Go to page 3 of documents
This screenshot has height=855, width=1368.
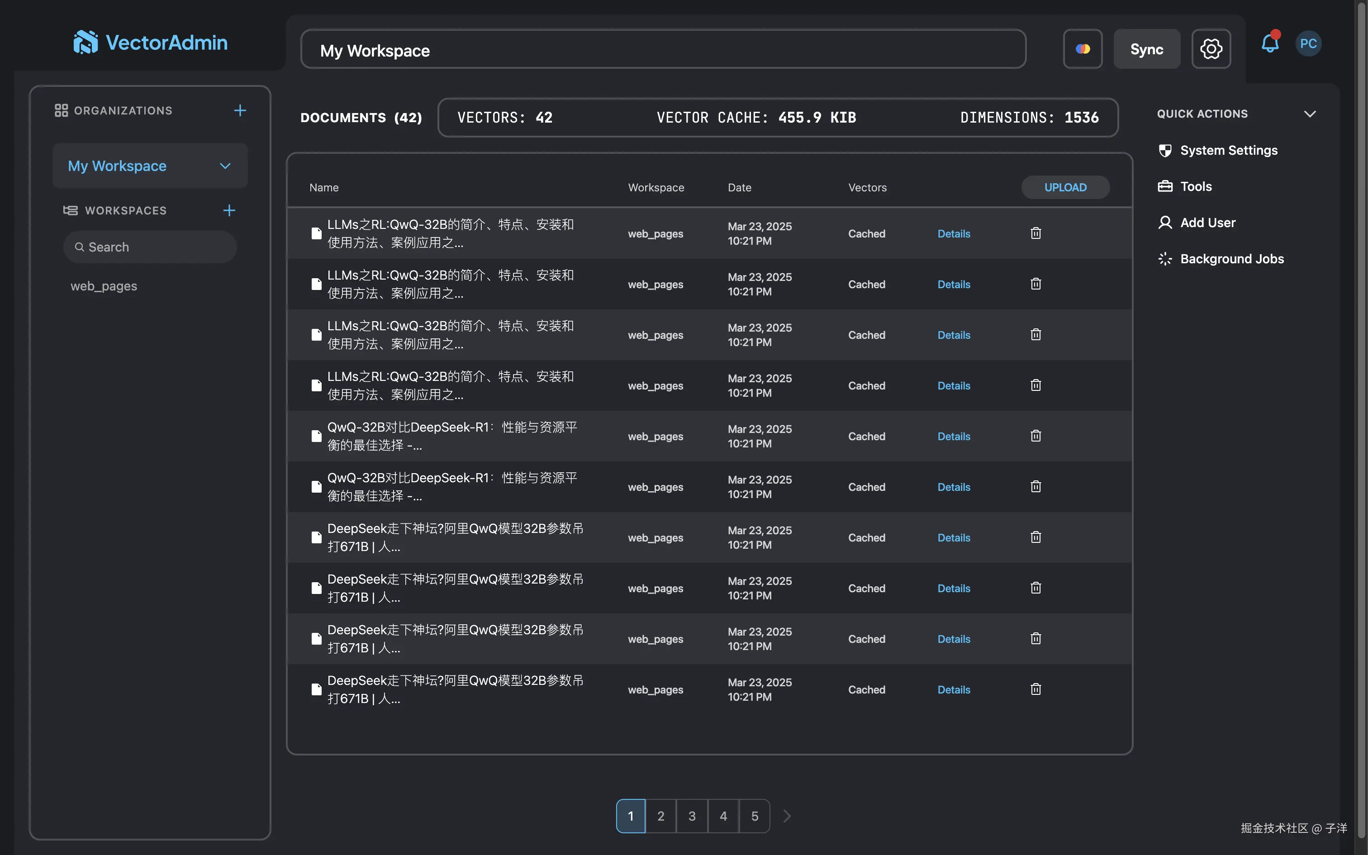point(692,815)
